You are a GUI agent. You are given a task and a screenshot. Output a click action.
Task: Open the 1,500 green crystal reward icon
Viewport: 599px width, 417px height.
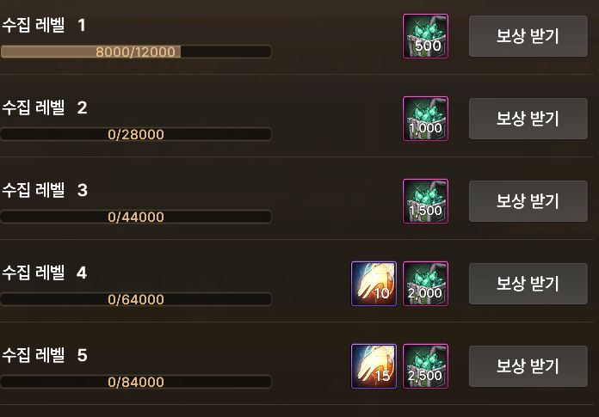click(x=425, y=201)
